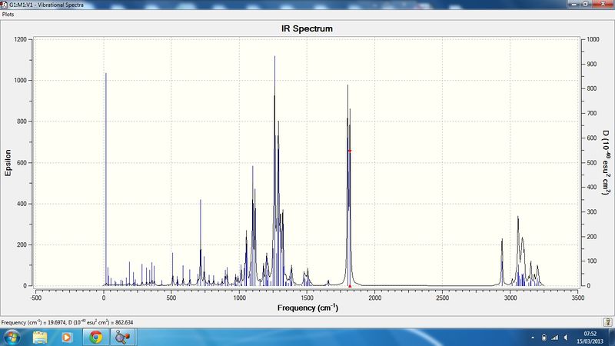Click the help icon in status bar
The height and width of the screenshot is (346, 615).
tap(607, 322)
